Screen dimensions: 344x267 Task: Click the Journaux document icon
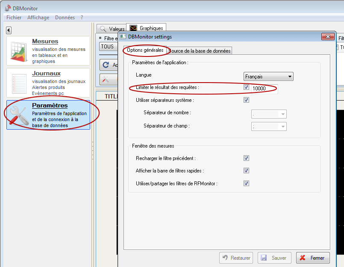(x=19, y=84)
